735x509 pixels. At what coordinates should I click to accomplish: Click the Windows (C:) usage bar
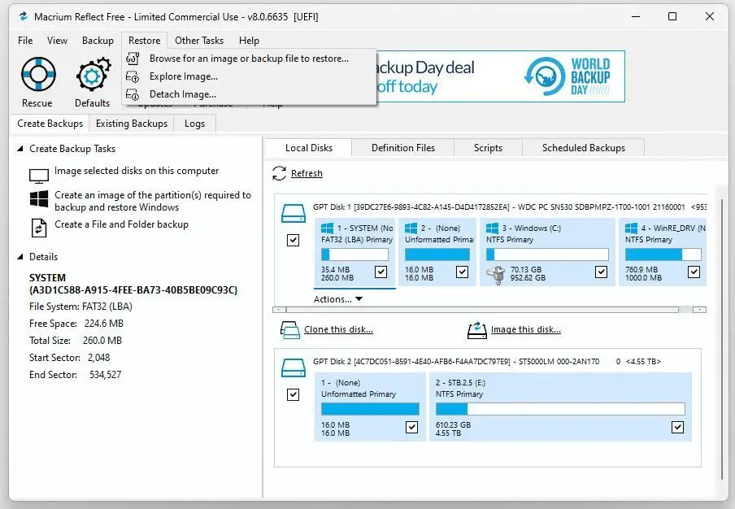point(547,254)
